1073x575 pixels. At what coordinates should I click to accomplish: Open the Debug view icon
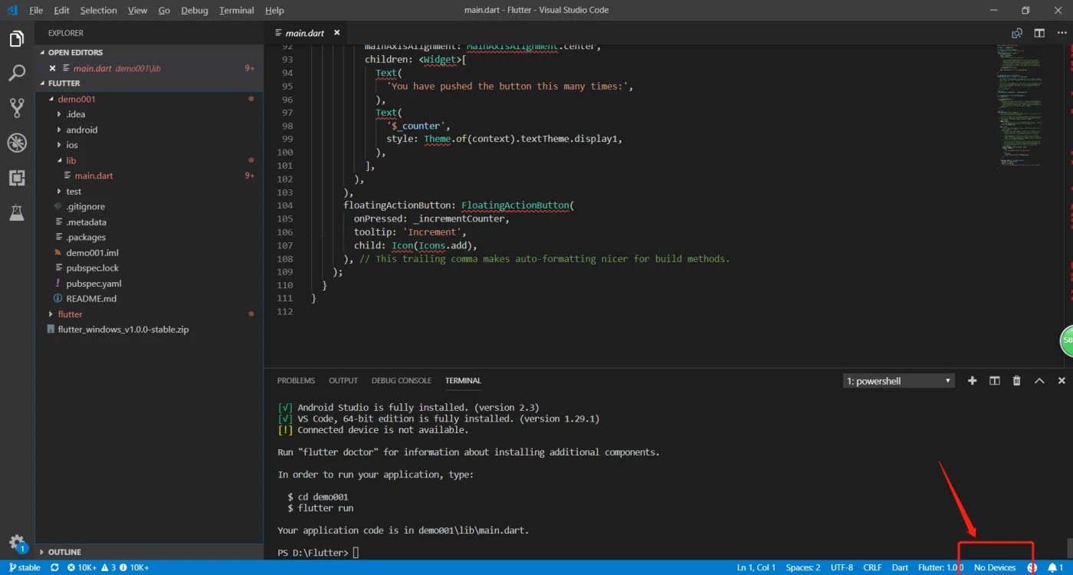[x=17, y=143]
